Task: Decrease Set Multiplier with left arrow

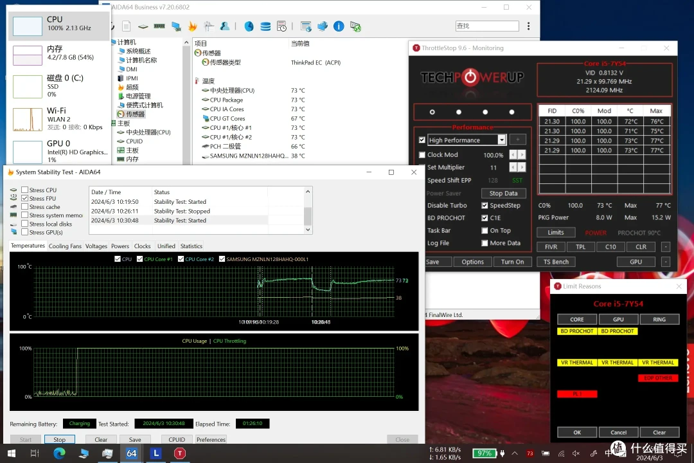Action: click(x=513, y=167)
